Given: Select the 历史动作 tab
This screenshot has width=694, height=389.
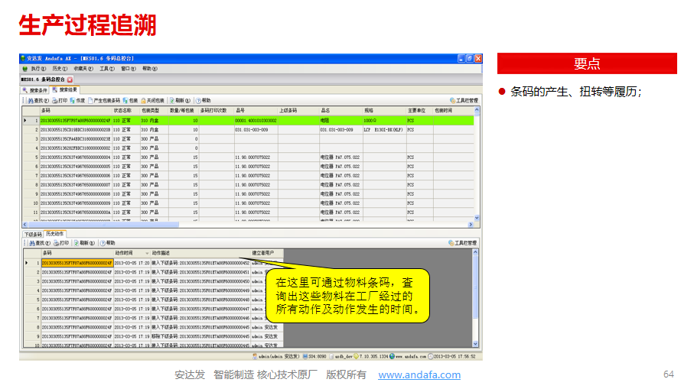Looking at the screenshot, I should (x=55, y=234).
